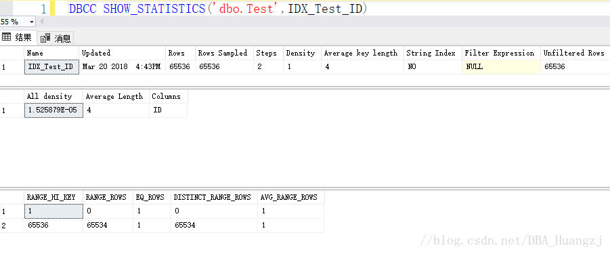Select the Unfiltered Rows 65536 cell
Image resolution: width=610 pixels, height=254 pixels.
[575, 67]
